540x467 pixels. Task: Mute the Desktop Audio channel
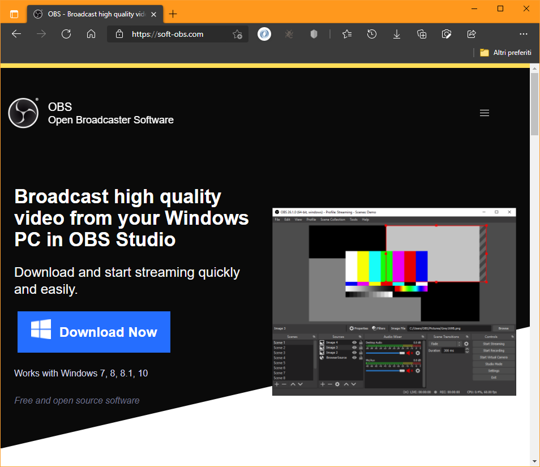[410, 353]
